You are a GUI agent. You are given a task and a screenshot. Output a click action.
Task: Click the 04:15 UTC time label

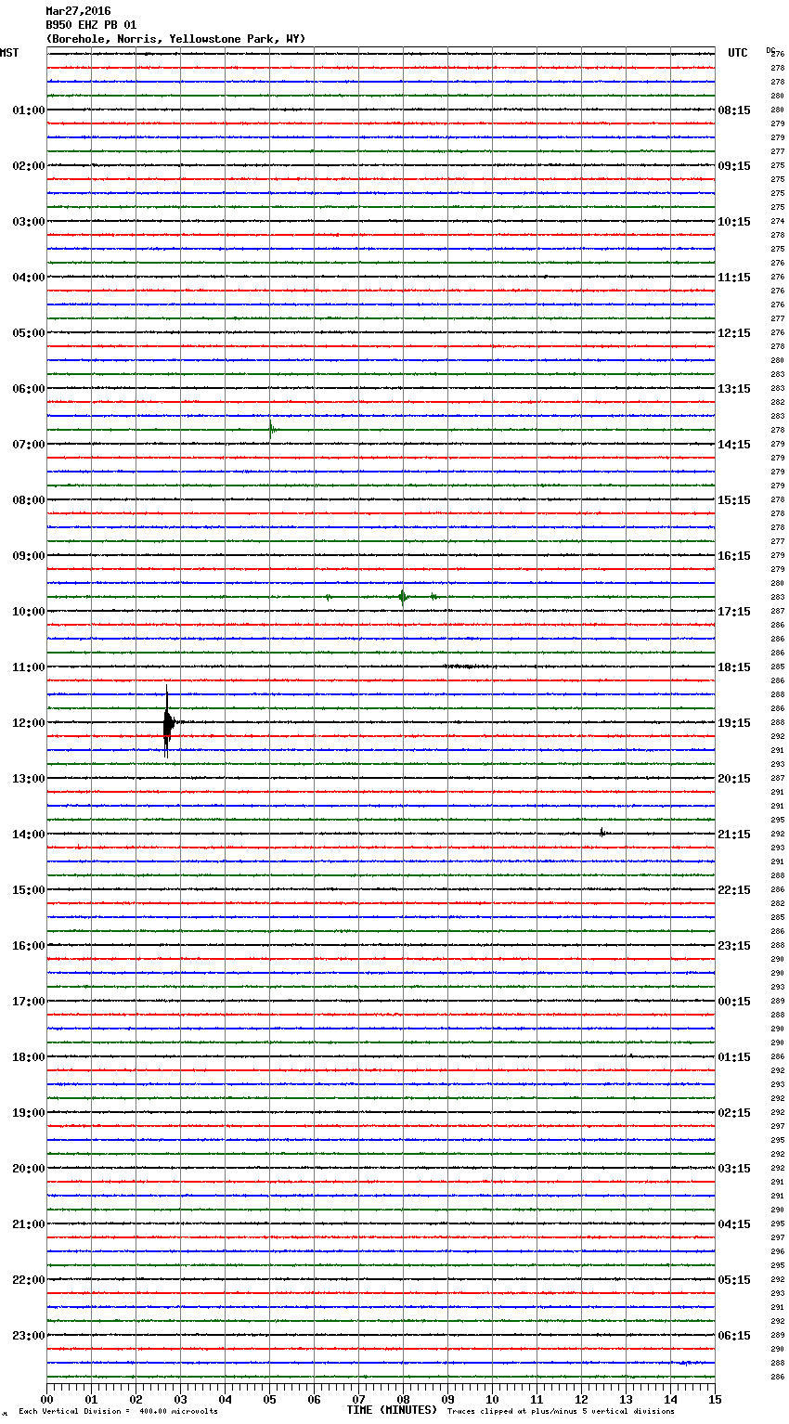[734, 1224]
